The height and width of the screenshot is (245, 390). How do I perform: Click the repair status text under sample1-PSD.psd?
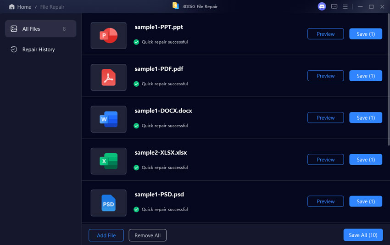coord(165,209)
